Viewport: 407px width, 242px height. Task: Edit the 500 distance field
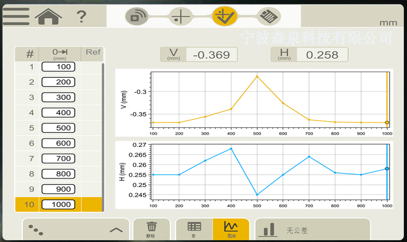point(58,128)
